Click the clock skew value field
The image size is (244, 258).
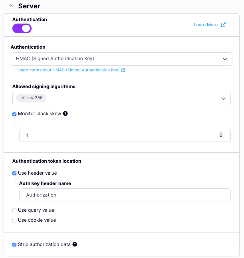[x=120, y=136]
